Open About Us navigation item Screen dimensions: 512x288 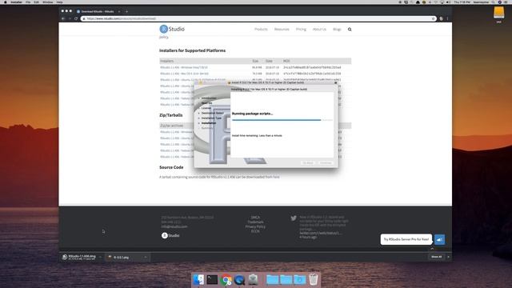(319, 30)
